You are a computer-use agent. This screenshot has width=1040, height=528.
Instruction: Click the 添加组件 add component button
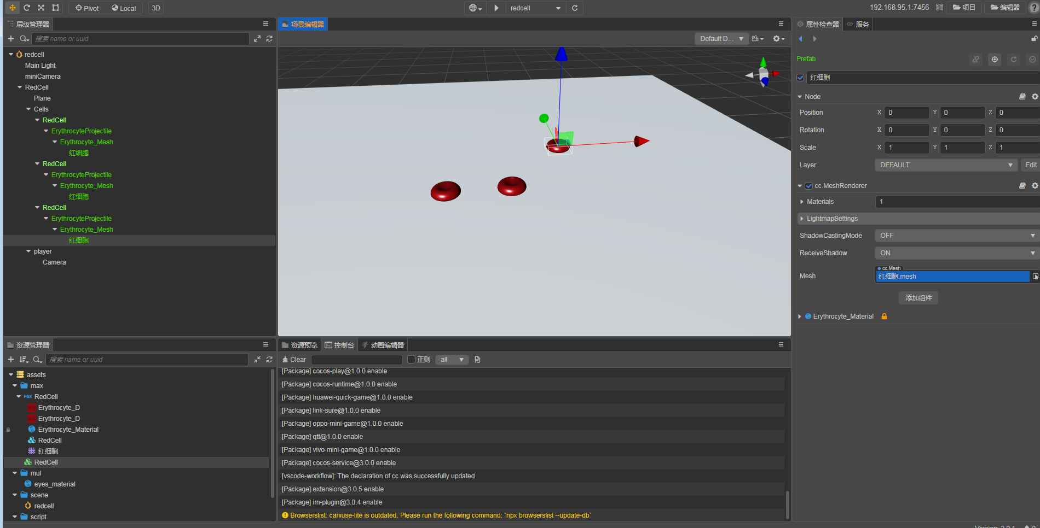[918, 298]
